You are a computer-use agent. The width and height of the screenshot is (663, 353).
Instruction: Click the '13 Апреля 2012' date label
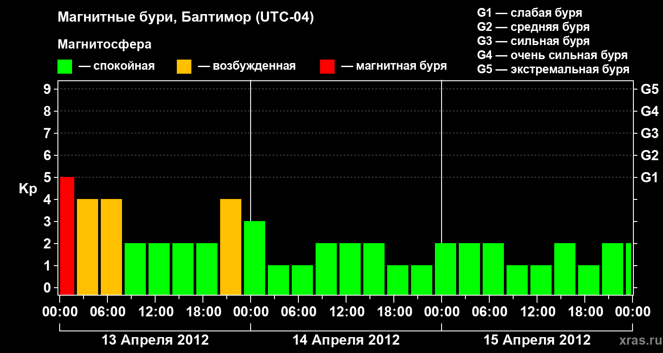155,340
